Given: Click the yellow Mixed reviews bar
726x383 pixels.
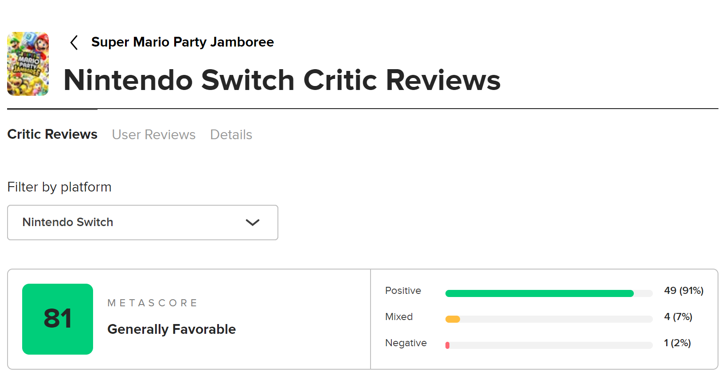Looking at the screenshot, I should [453, 319].
